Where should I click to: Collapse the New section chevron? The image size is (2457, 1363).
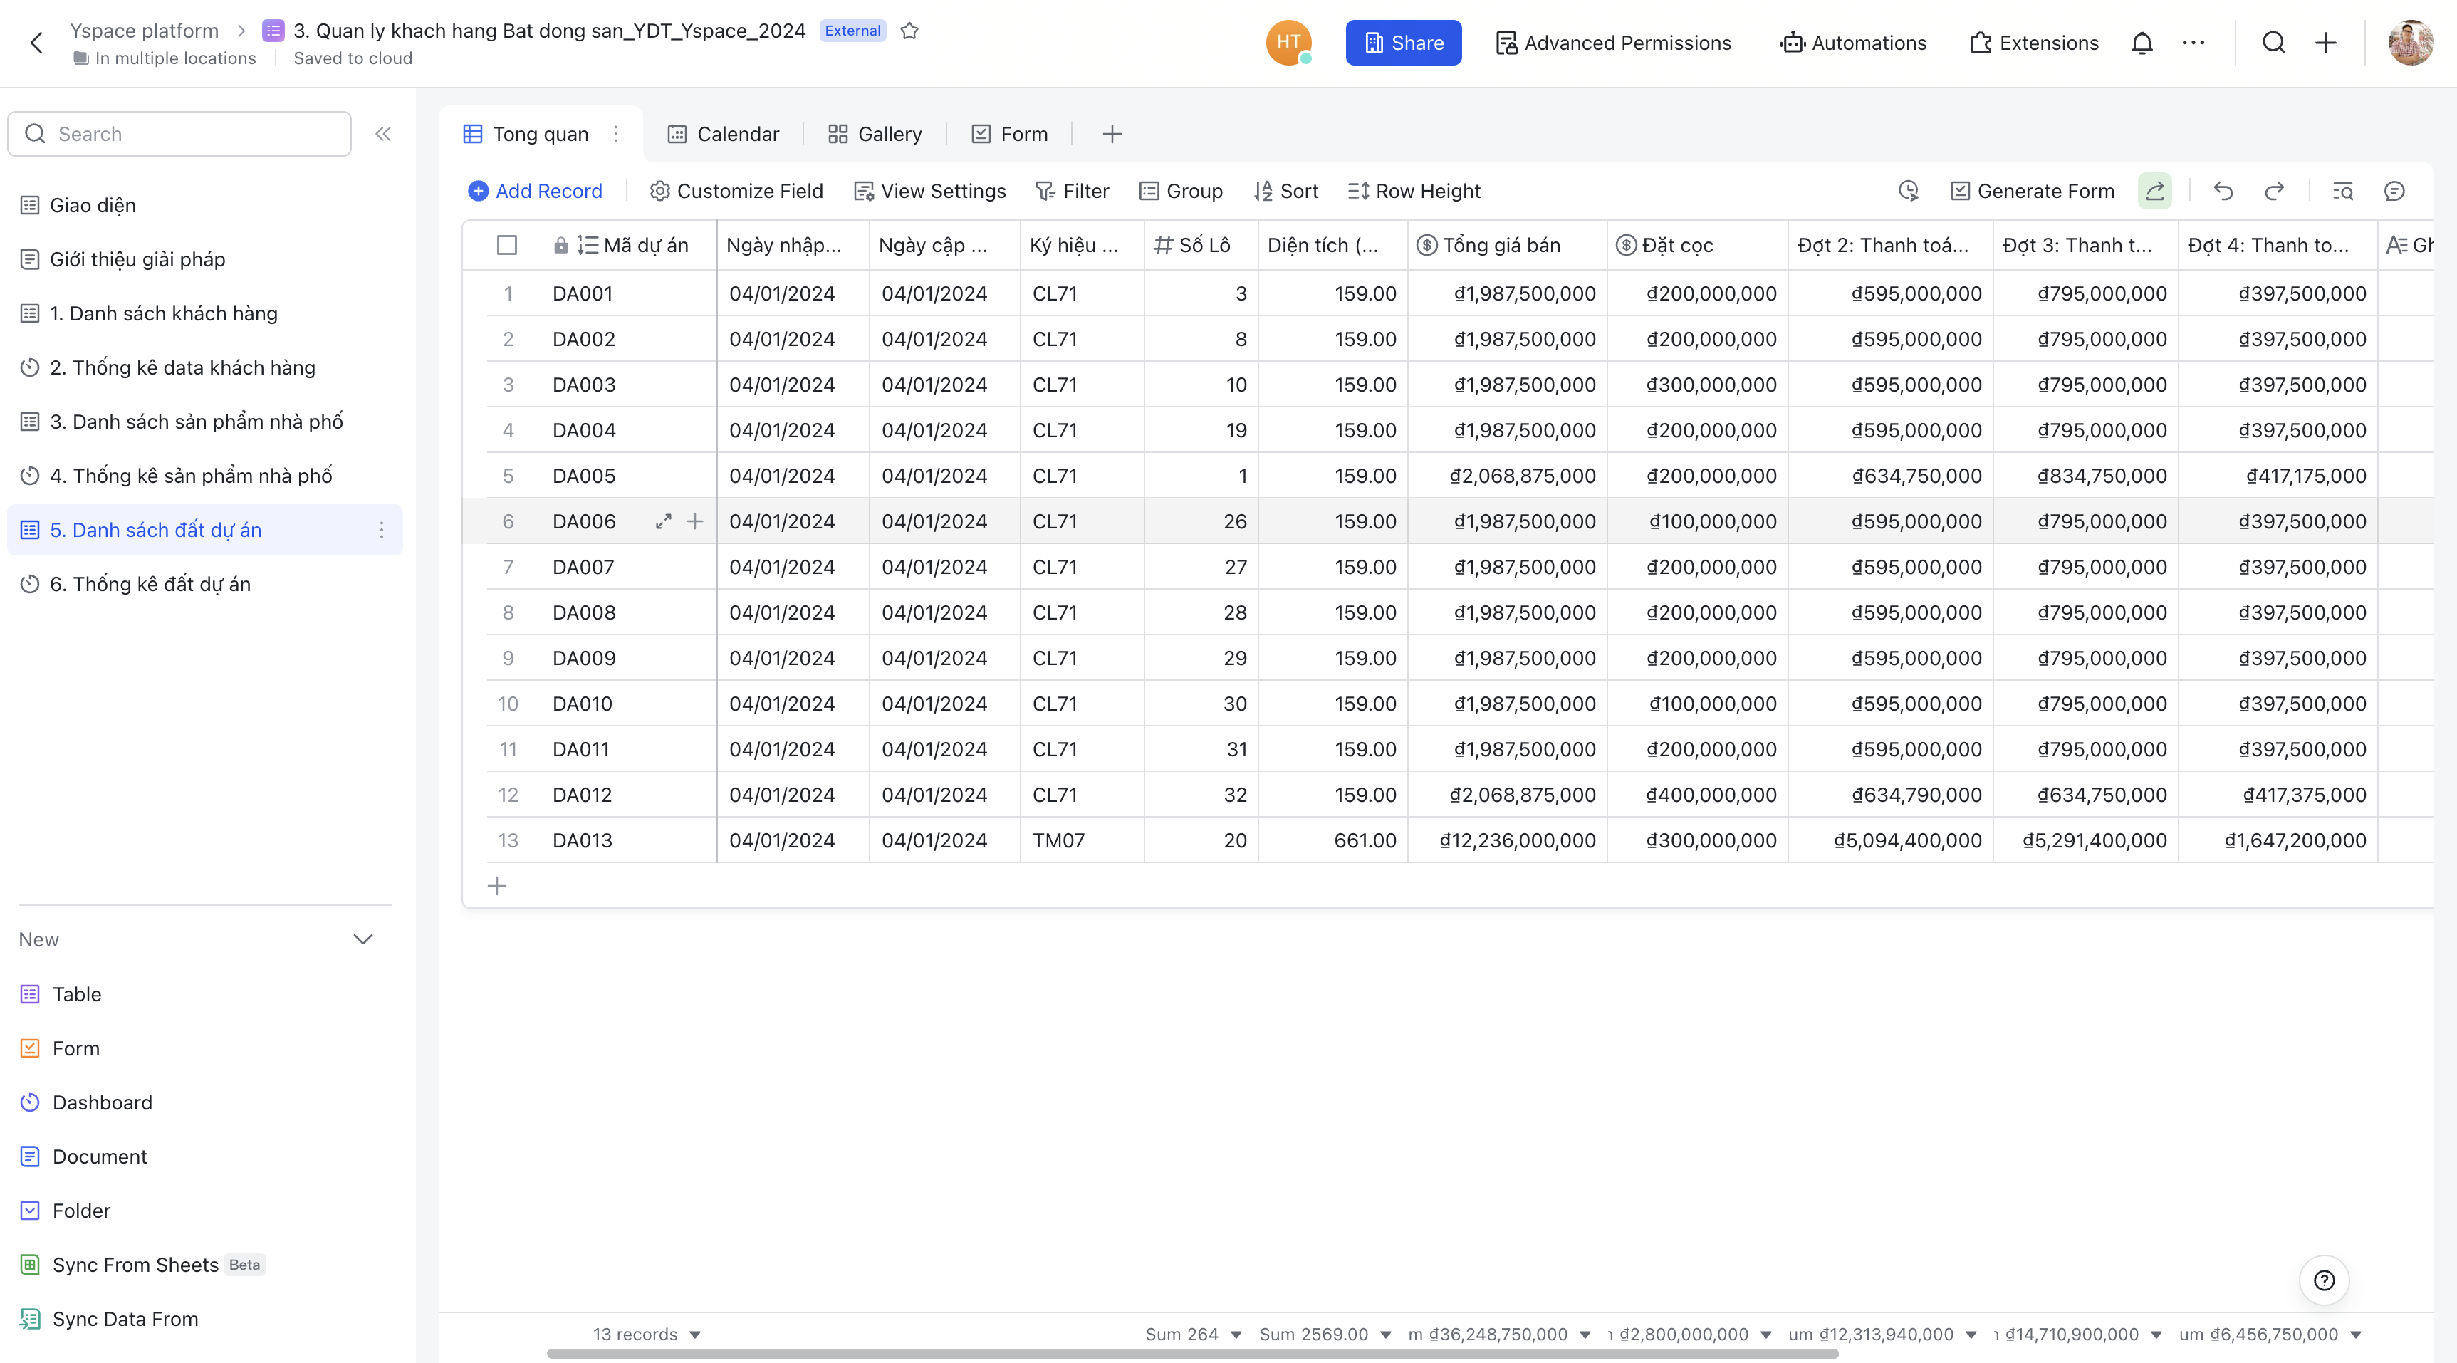(363, 939)
